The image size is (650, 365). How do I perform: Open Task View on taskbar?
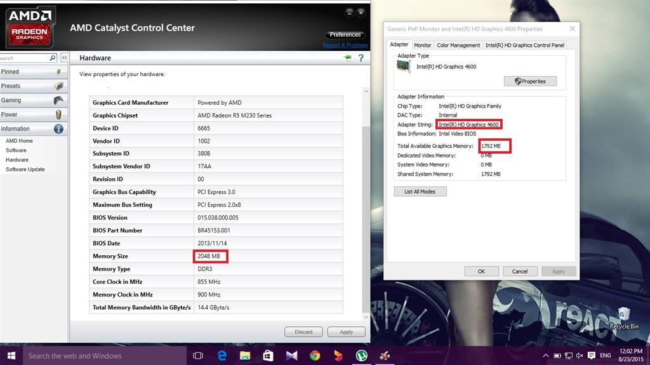tap(198, 356)
